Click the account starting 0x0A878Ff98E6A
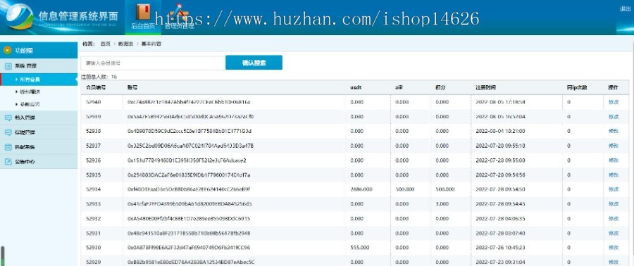This screenshot has width=634, height=266. [189, 248]
